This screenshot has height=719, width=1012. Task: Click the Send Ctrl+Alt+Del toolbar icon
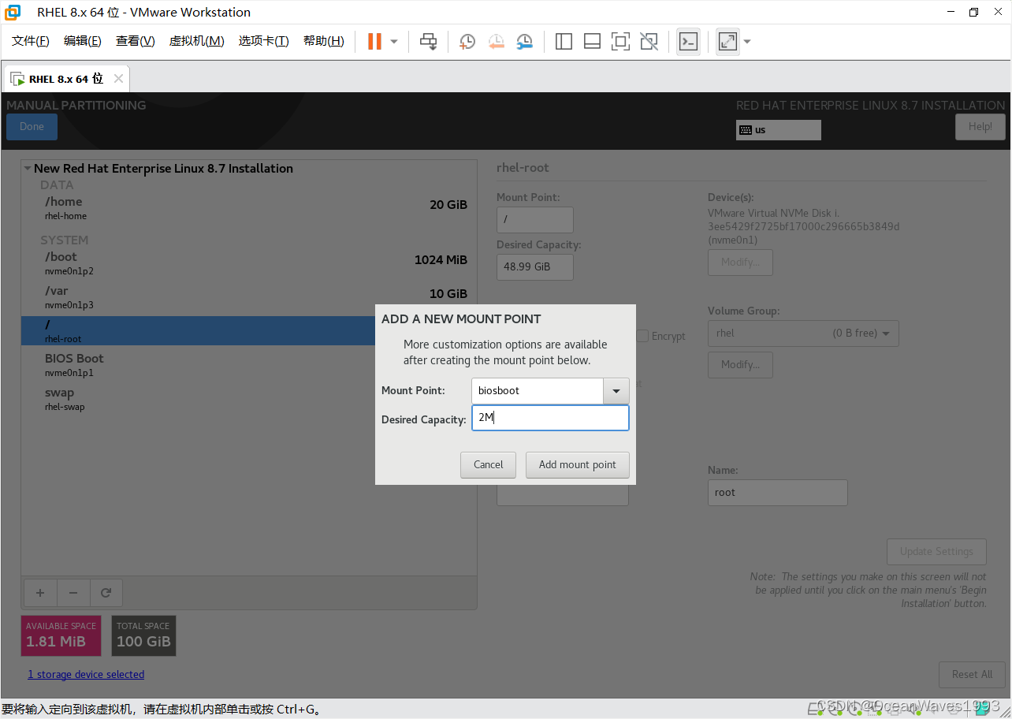(x=428, y=42)
